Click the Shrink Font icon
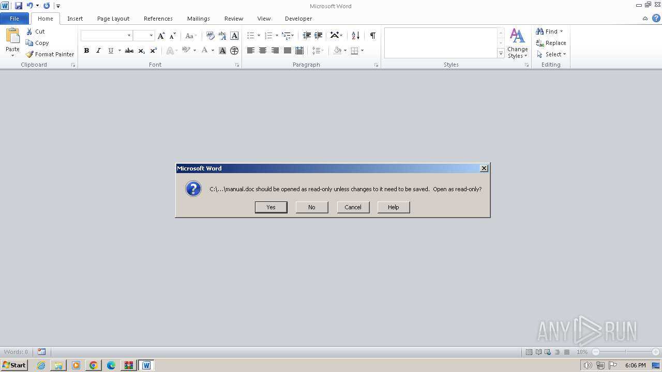 click(x=173, y=36)
